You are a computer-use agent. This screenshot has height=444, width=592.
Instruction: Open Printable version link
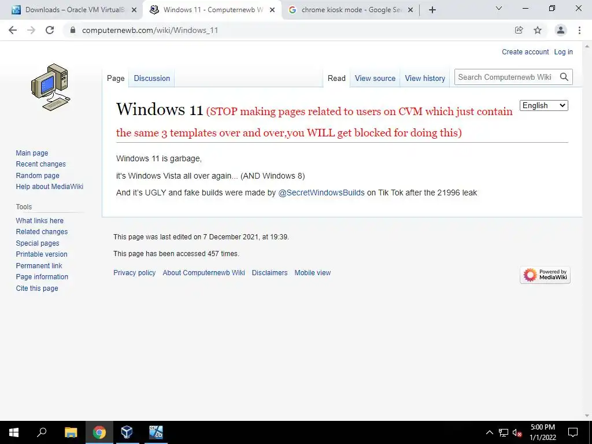coord(42,254)
